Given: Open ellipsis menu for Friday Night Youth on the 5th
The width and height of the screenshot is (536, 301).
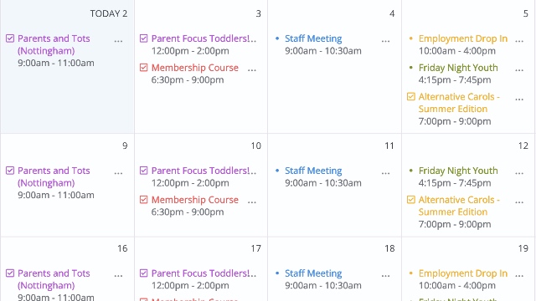Looking at the screenshot, I should pyautogui.click(x=519, y=70).
